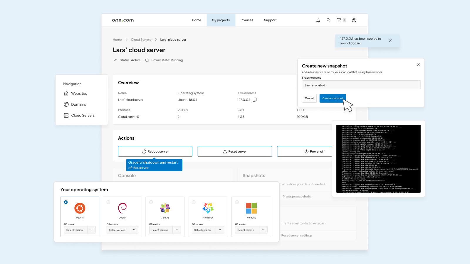Click the Ubuntu 18.04 value

[187, 100]
